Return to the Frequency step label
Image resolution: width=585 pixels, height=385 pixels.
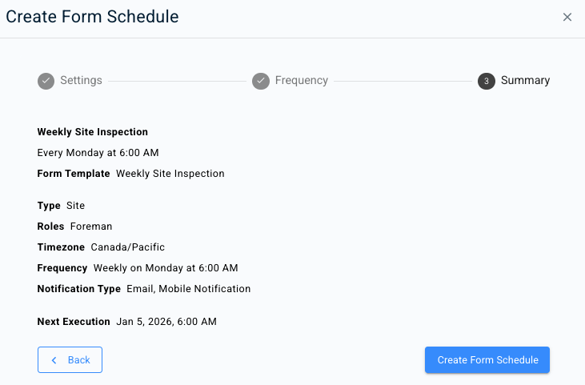coord(301,81)
